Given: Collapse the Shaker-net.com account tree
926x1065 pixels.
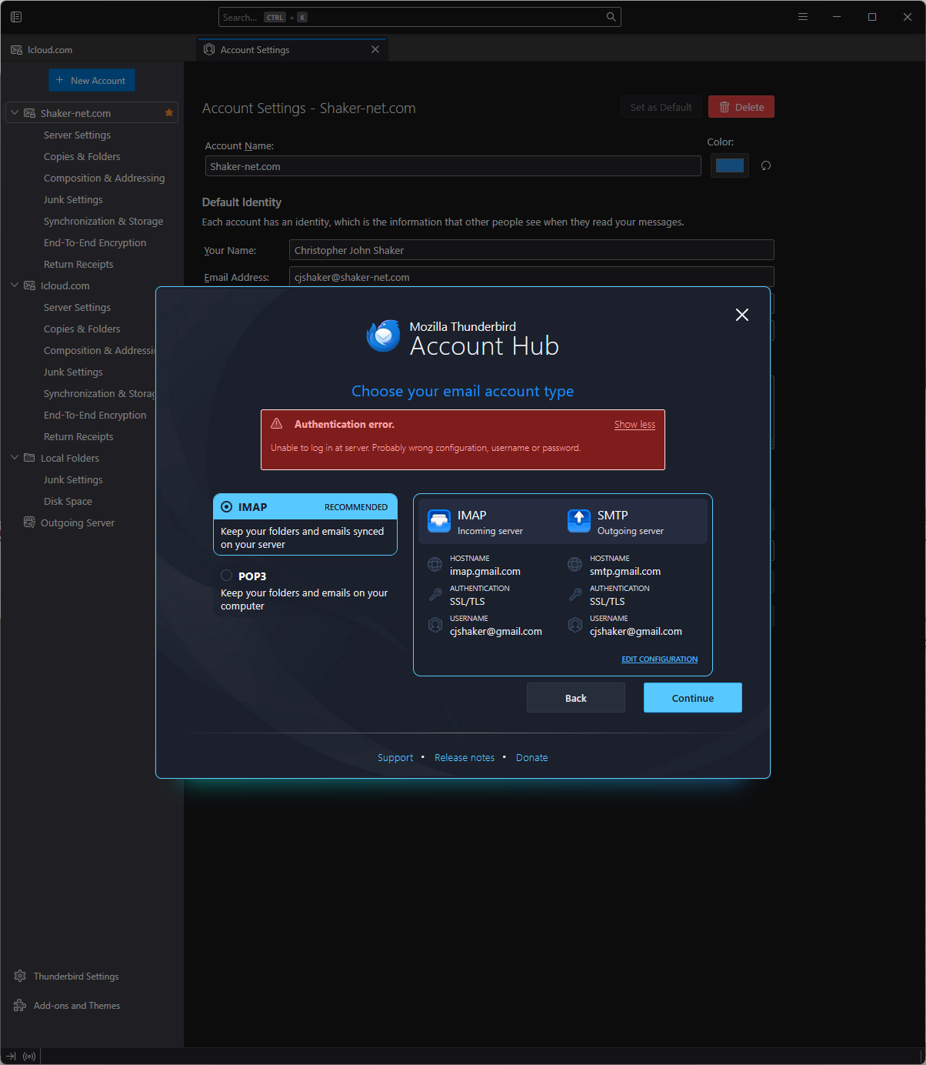Looking at the screenshot, I should click(x=15, y=113).
